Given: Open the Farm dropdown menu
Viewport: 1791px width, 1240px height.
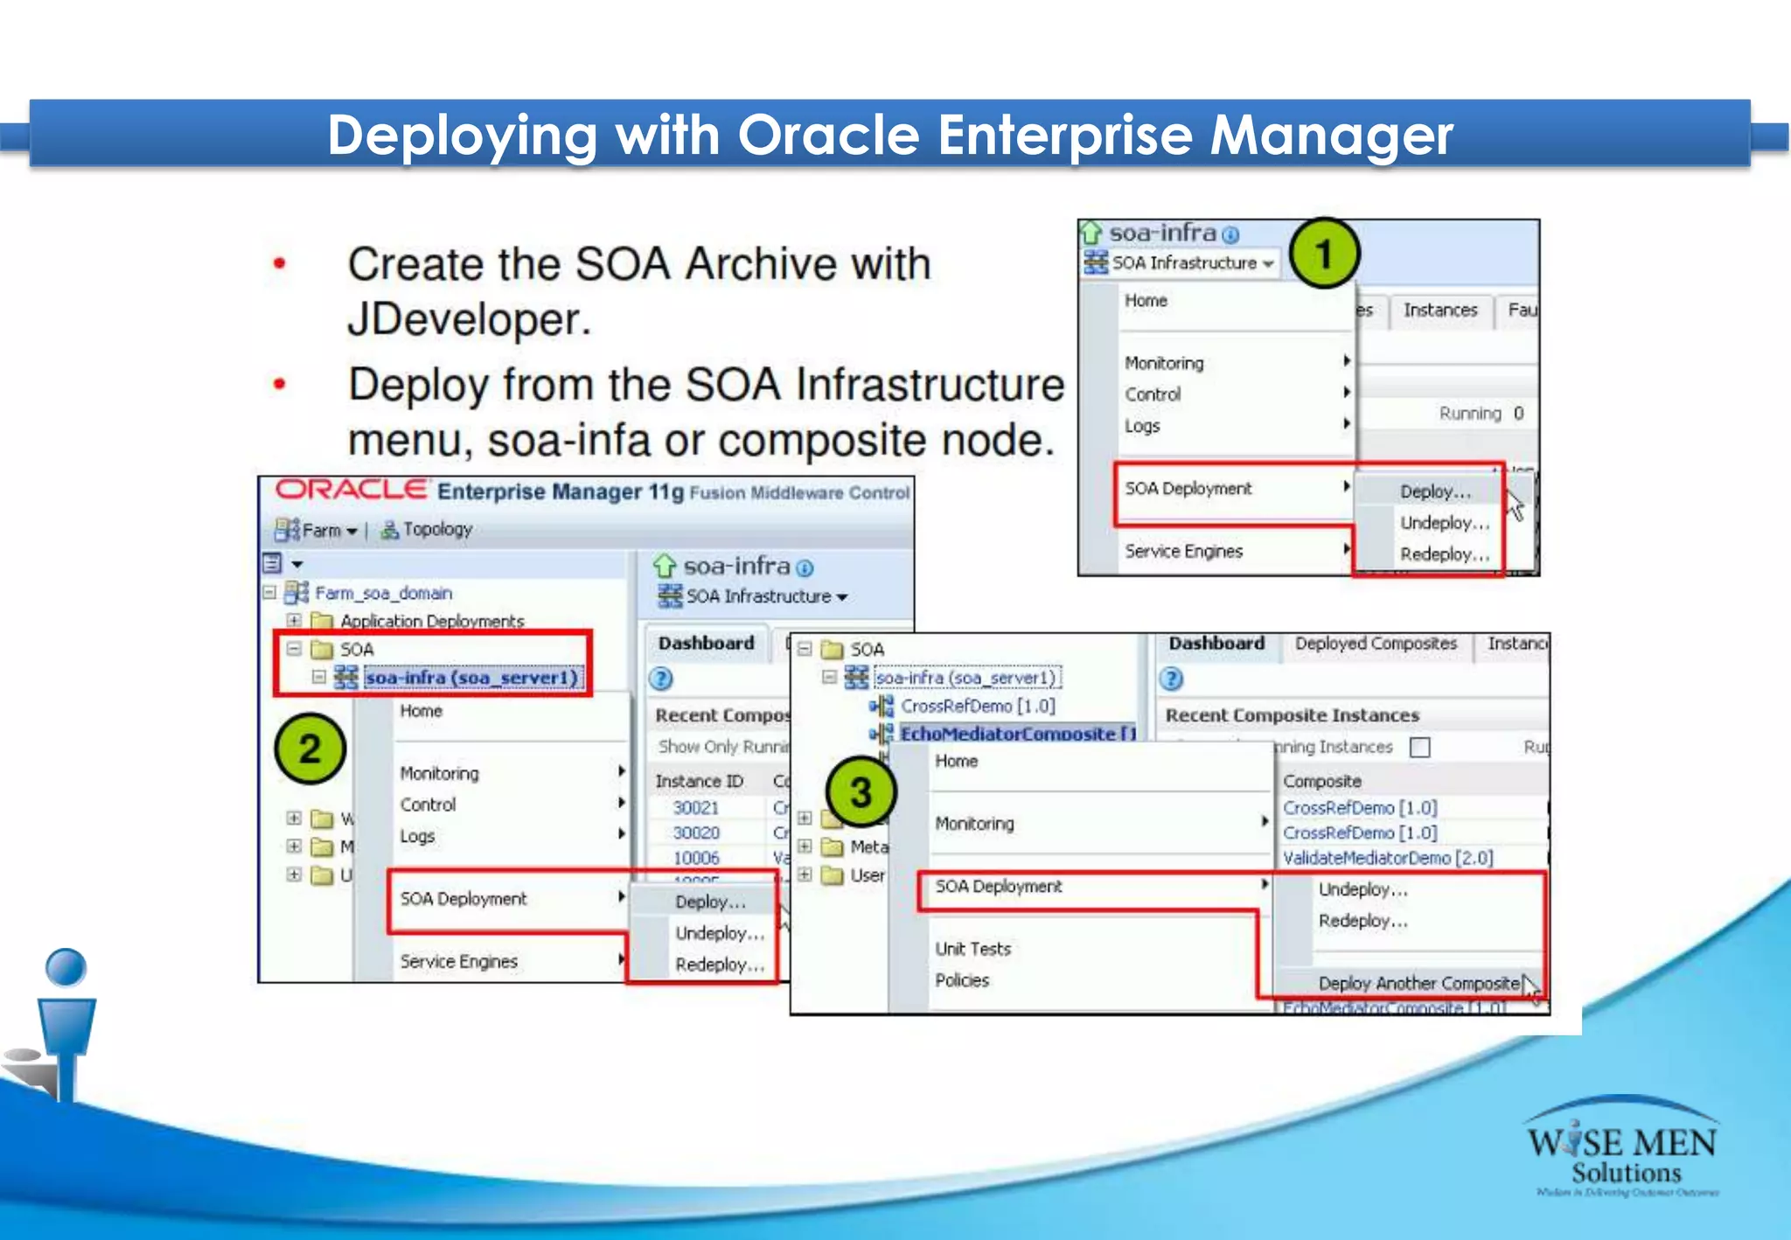Looking at the screenshot, I should pyautogui.click(x=352, y=531).
